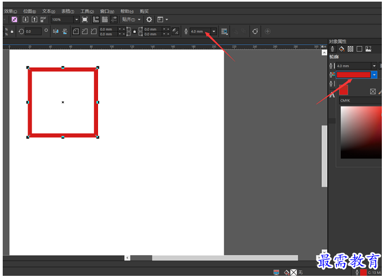Click the top-right corner radius field

(x=153, y=29)
